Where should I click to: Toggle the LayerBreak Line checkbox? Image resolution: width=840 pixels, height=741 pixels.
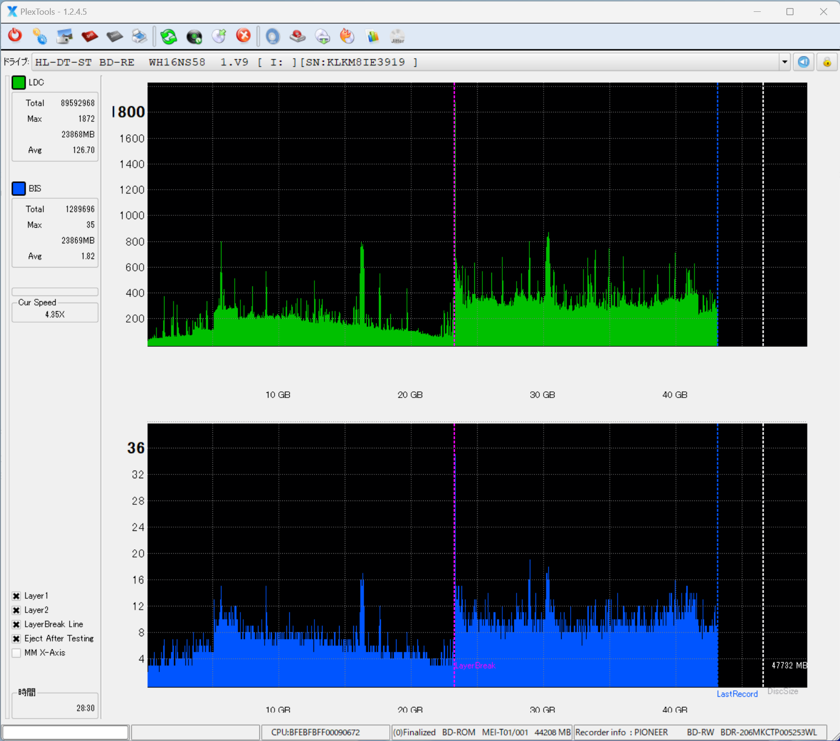(17, 624)
